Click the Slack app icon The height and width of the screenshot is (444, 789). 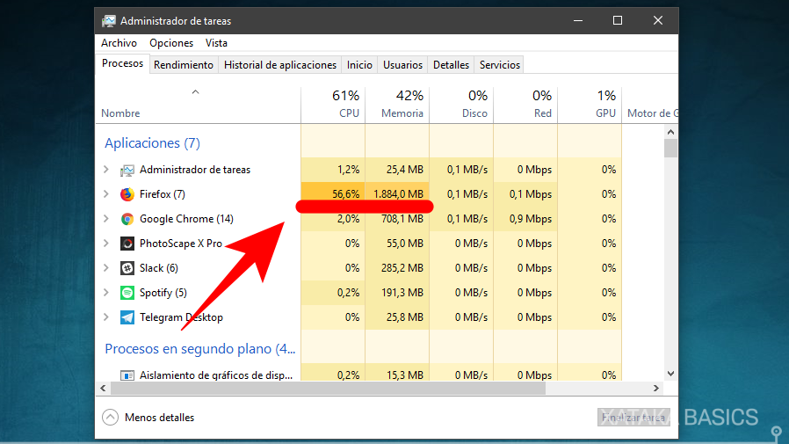point(127,268)
